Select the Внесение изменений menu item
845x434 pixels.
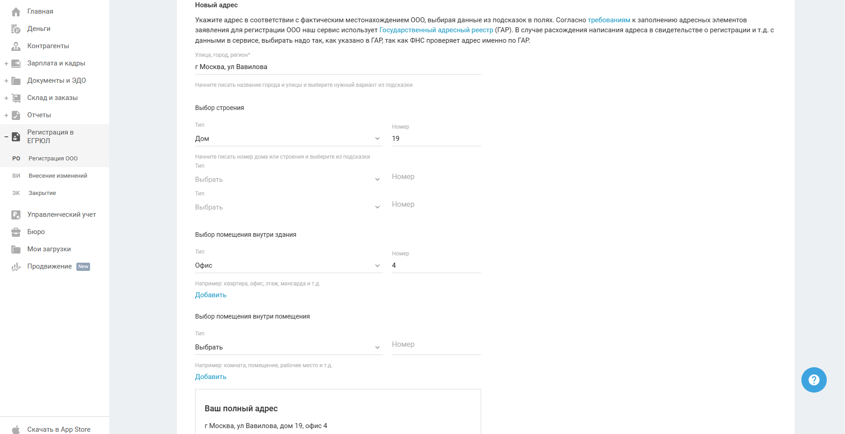point(58,176)
